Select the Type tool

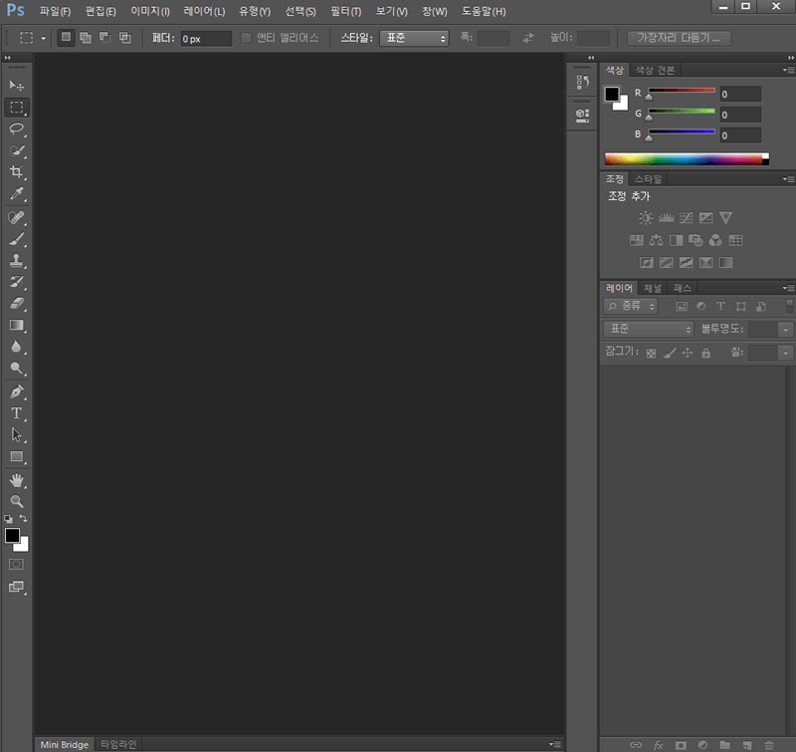16,413
